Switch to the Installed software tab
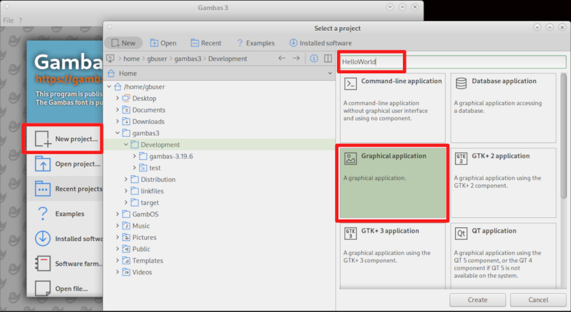Image resolution: width=571 pixels, height=312 pixels. click(x=321, y=43)
